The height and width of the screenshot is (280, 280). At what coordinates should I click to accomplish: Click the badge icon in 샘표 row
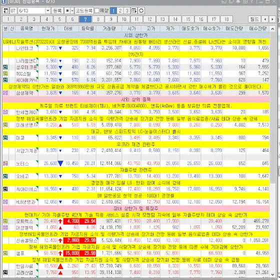click(5, 253)
